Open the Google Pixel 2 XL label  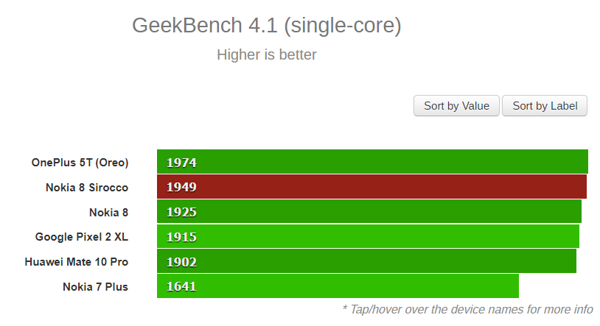tap(82, 237)
